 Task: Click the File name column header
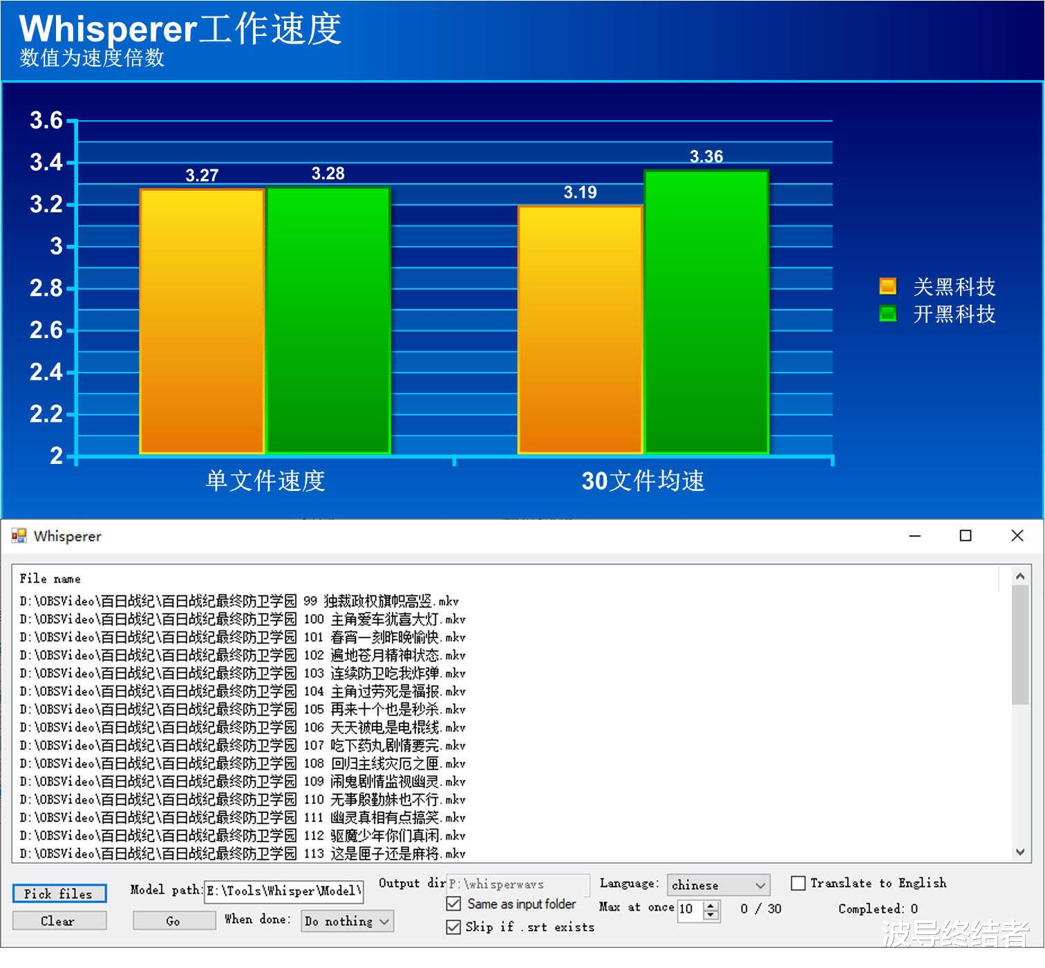click(50, 579)
